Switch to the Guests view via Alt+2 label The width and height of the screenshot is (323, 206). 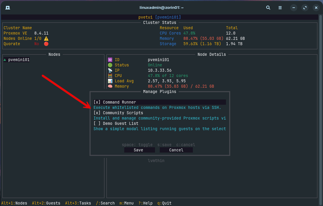coord(46,203)
